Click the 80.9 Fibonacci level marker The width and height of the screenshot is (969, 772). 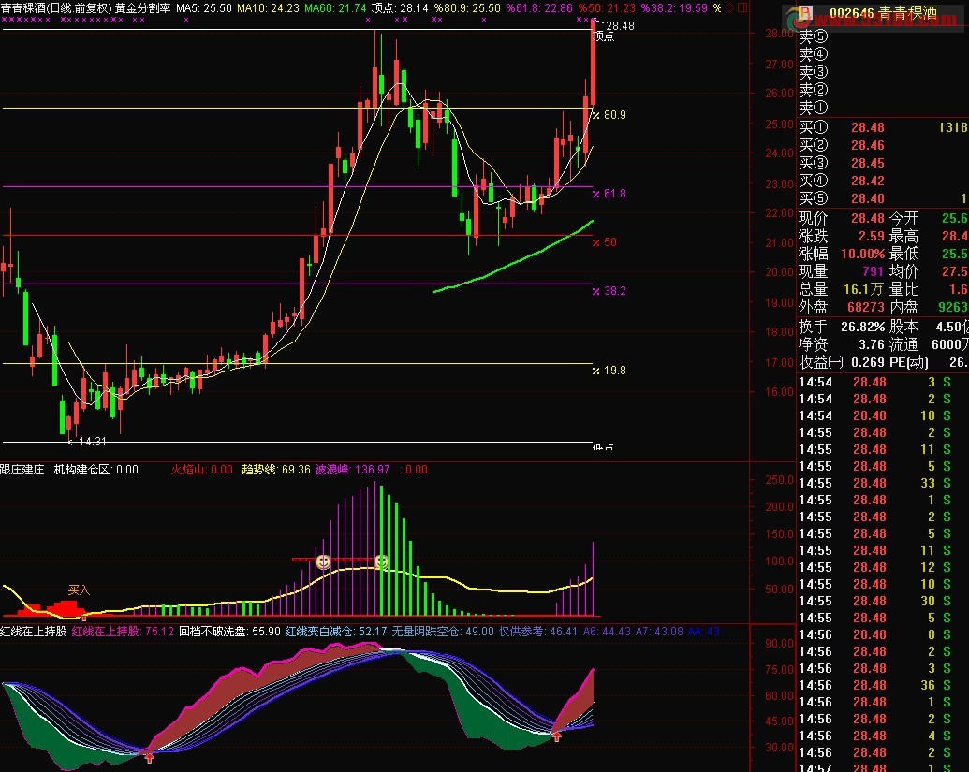tap(614, 115)
